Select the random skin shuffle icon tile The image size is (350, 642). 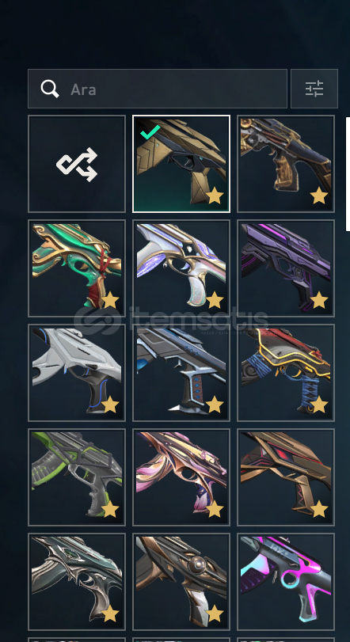pyautogui.click(x=77, y=164)
